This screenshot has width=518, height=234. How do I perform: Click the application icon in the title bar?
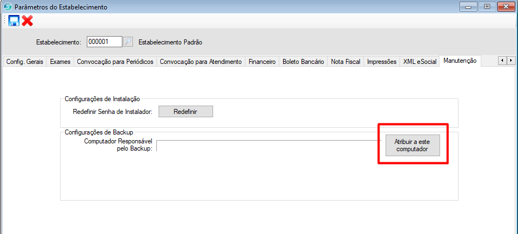pos(7,7)
